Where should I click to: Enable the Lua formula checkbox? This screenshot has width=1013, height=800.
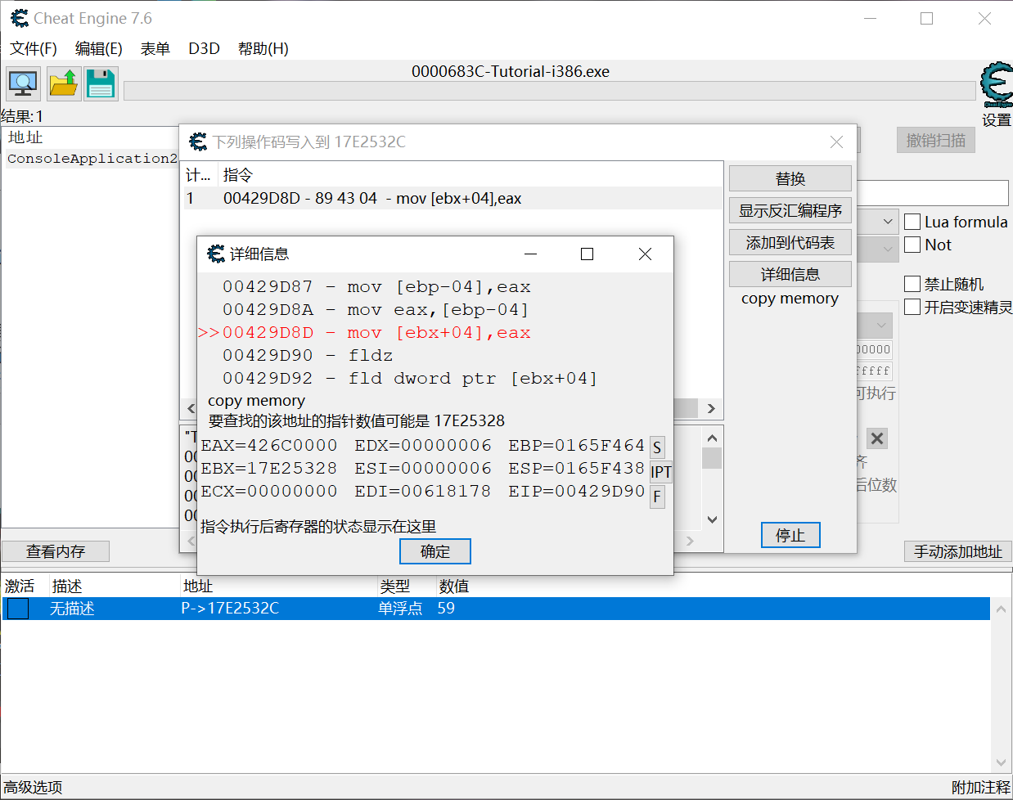coord(912,222)
